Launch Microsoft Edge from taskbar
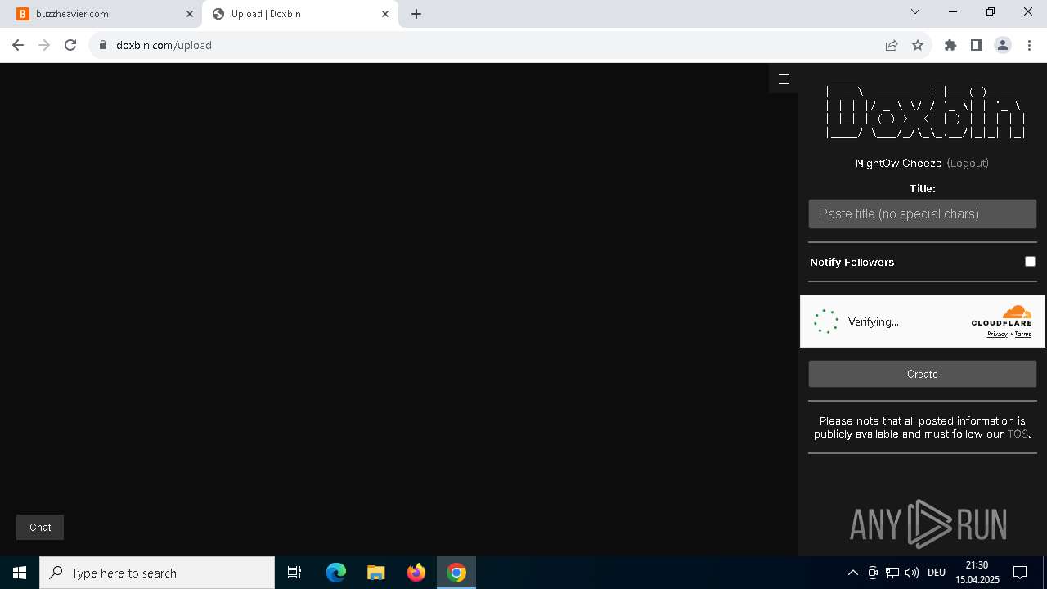The height and width of the screenshot is (589, 1047). 336,573
